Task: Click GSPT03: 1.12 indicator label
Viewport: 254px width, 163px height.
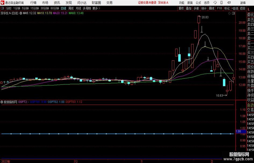Action: coord(74,102)
